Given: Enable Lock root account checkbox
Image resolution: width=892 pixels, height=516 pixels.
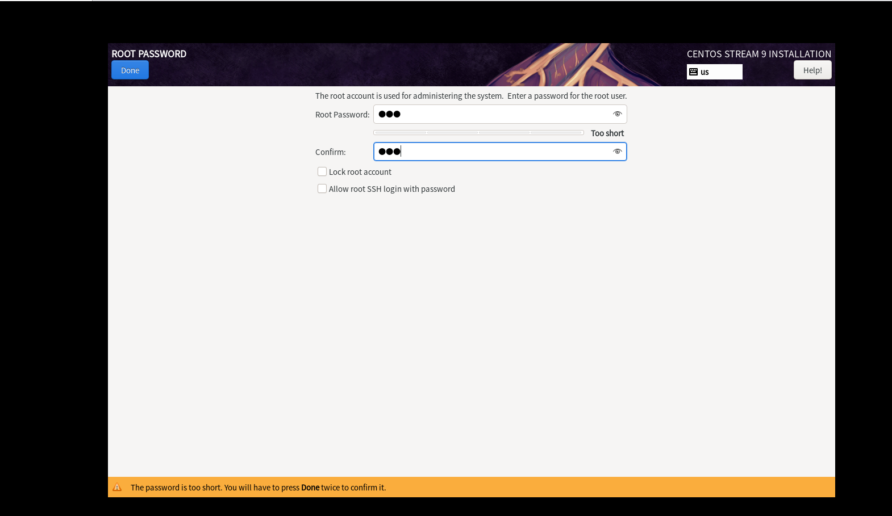Looking at the screenshot, I should coord(322,171).
